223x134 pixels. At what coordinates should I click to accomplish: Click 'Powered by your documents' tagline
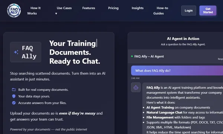point(48,130)
